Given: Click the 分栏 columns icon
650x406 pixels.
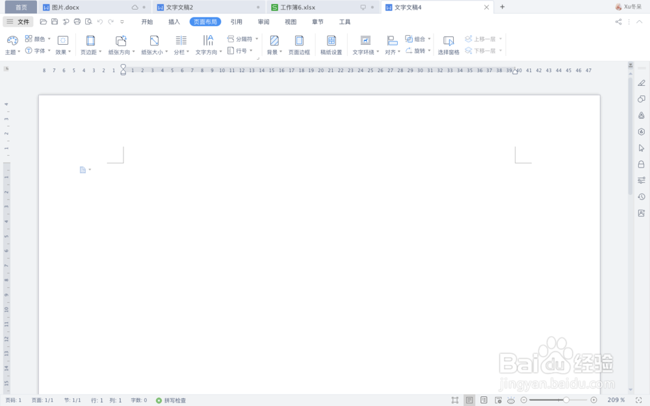Looking at the screenshot, I should click(x=181, y=40).
